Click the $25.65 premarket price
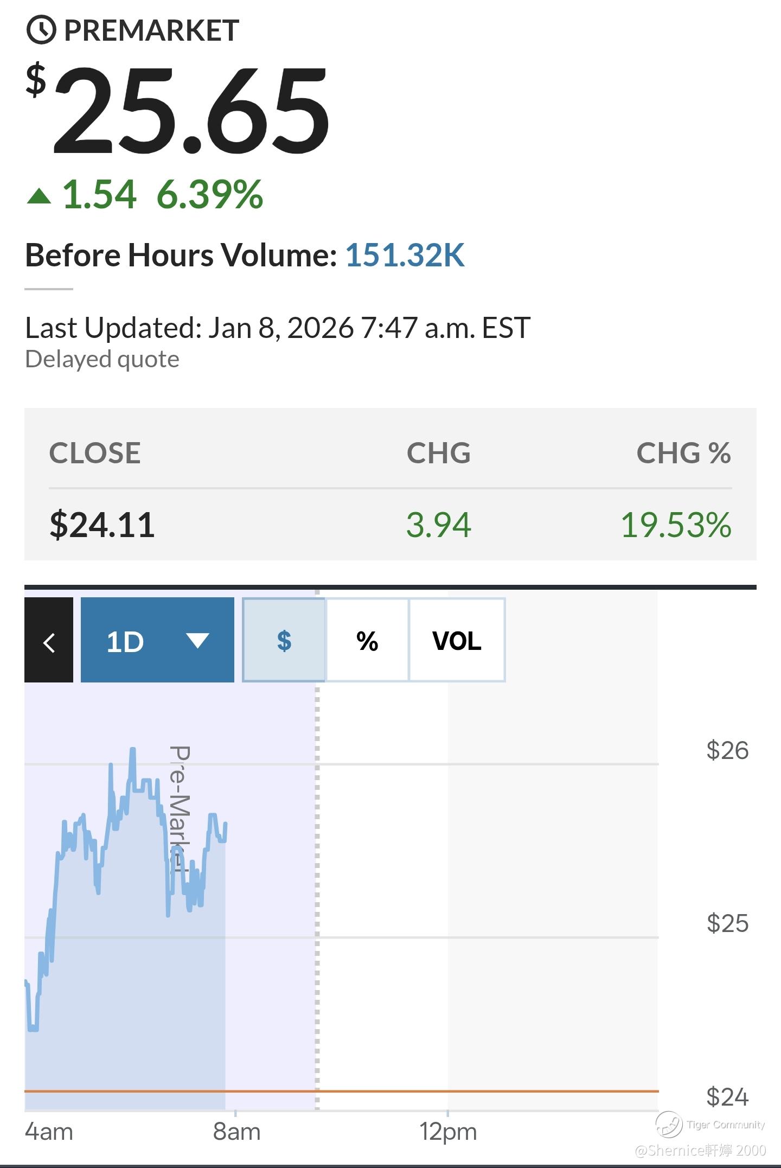 [190, 111]
